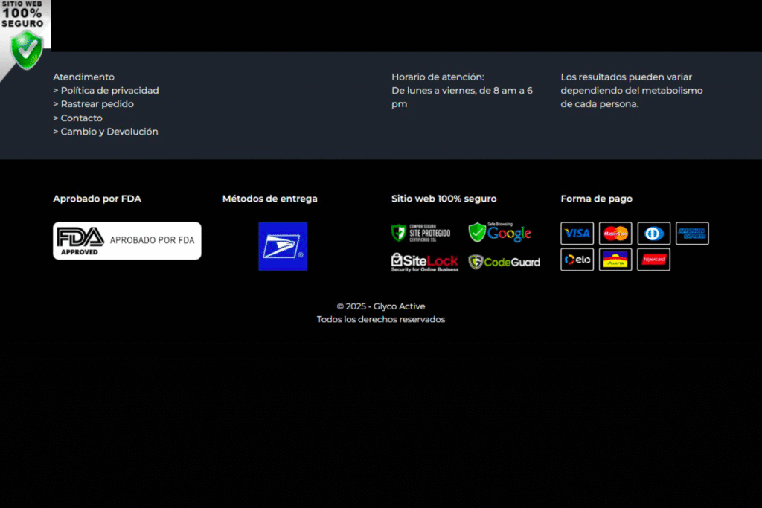Go to the Contacto link

coord(77,118)
